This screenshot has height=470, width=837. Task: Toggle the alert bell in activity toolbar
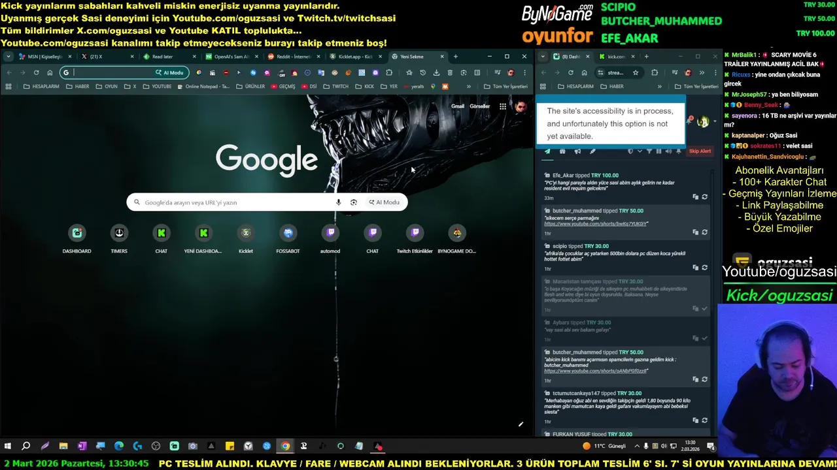678,151
